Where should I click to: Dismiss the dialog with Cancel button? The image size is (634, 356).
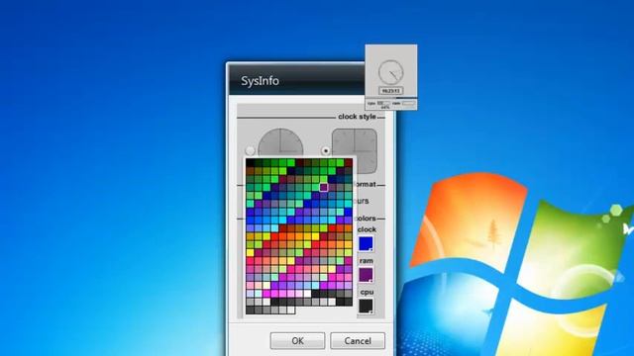[x=358, y=340]
